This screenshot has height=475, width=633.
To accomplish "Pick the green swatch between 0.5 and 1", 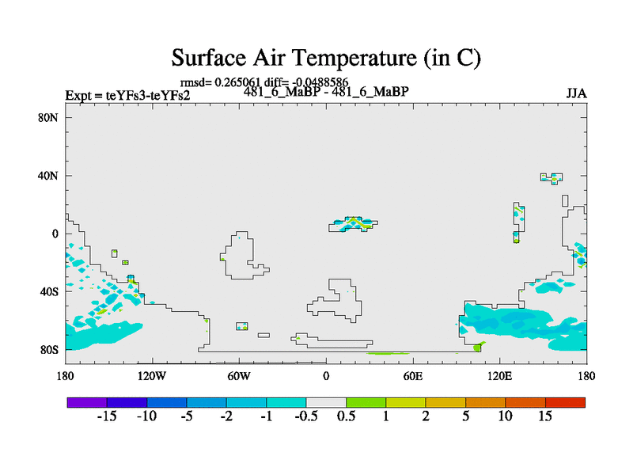I will pyautogui.click(x=366, y=402).
